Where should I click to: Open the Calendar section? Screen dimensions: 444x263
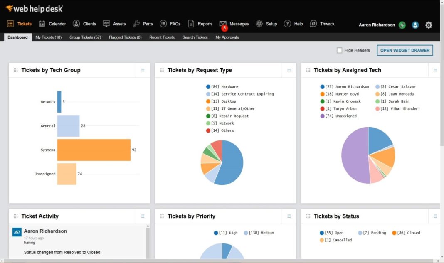click(x=57, y=24)
